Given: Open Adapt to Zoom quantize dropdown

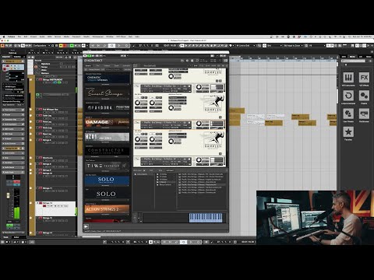Looking at the screenshot, I should [293, 45].
